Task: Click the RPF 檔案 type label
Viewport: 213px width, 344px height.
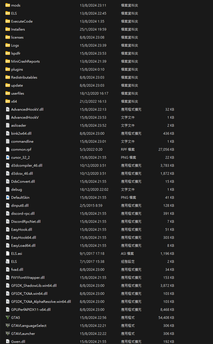Action: pos(128,149)
